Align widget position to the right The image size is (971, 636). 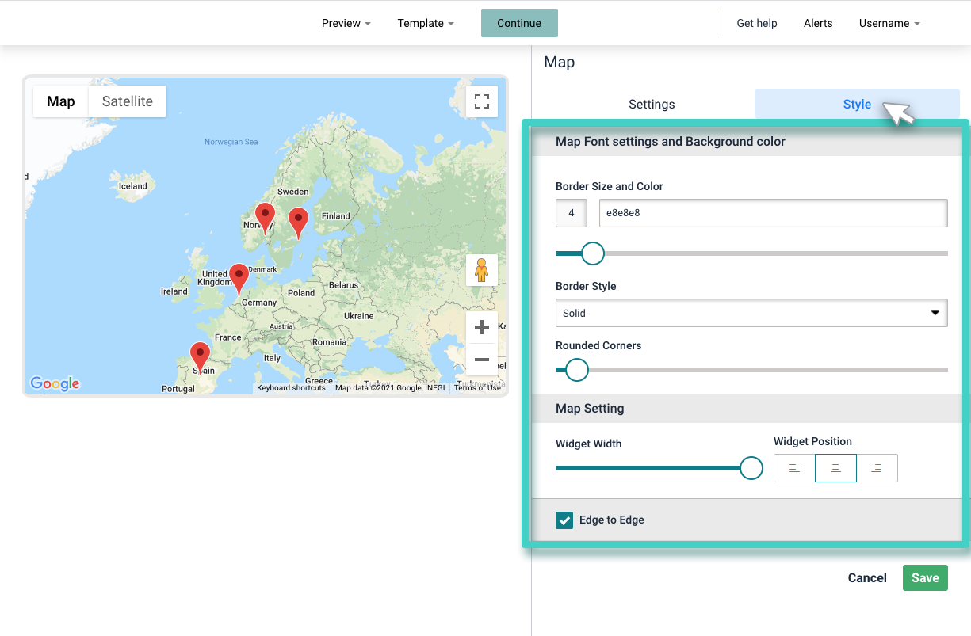click(877, 468)
